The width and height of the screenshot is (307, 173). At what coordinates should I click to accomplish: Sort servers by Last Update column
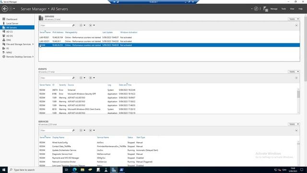tap(107, 32)
